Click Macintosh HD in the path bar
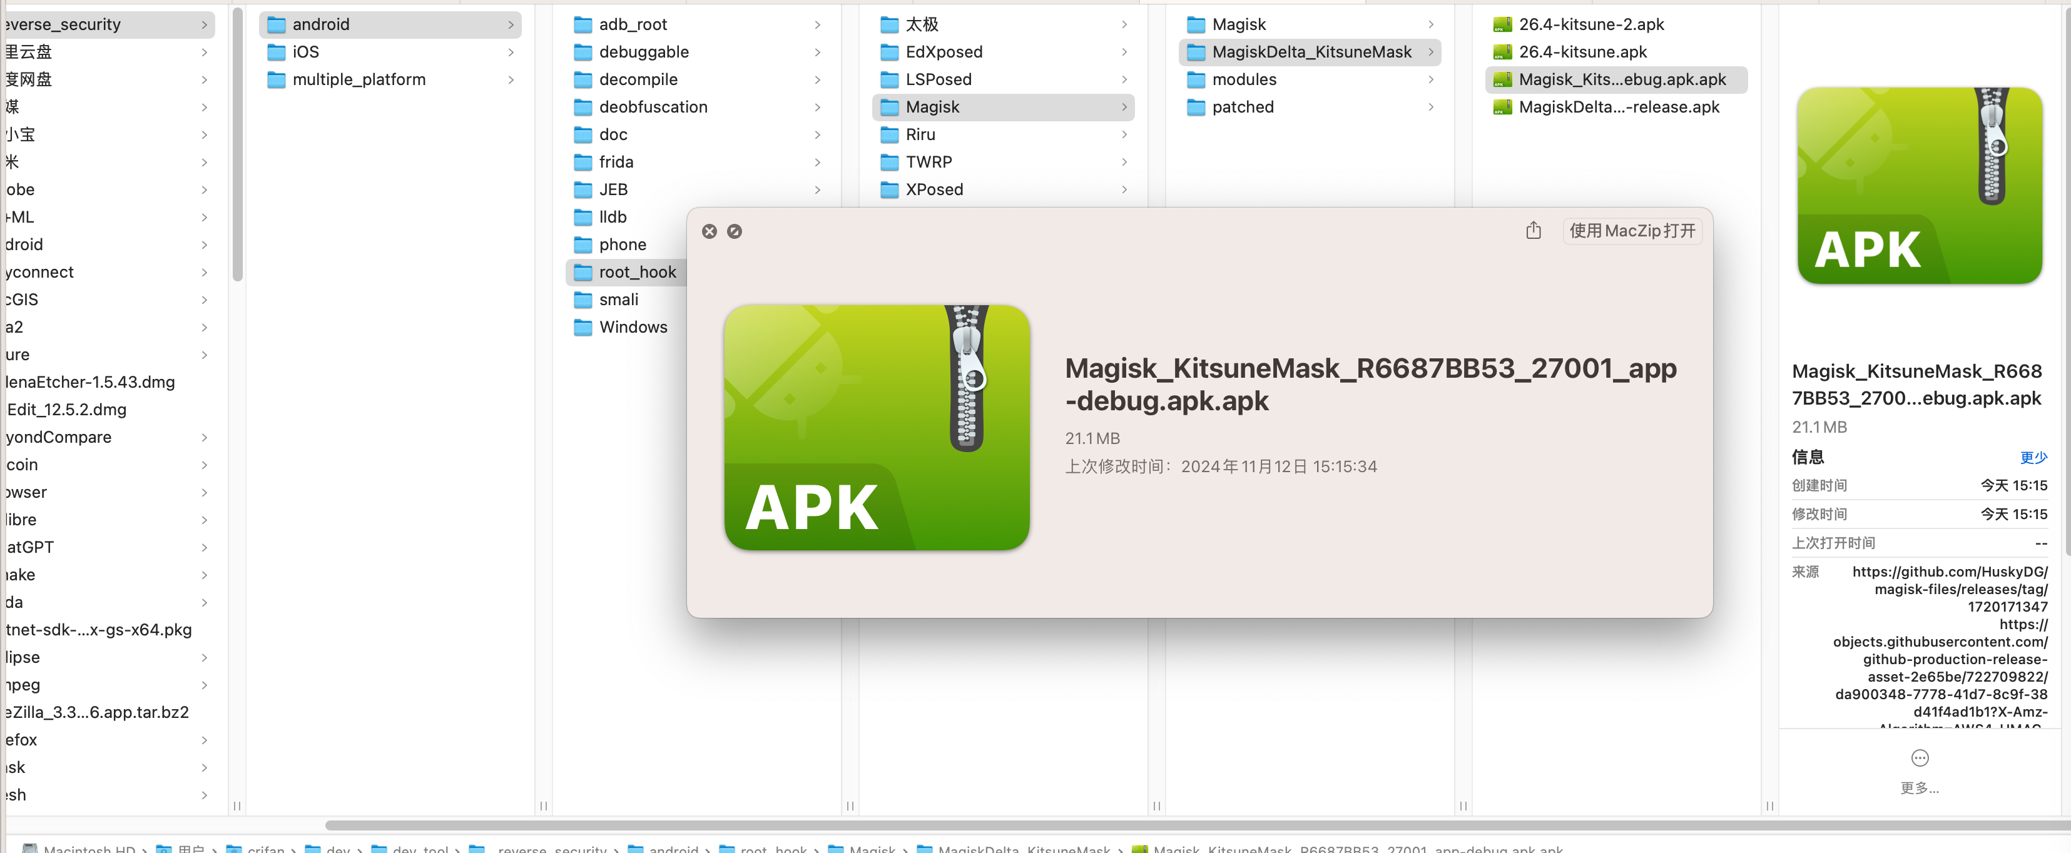2071x853 pixels. [88, 849]
